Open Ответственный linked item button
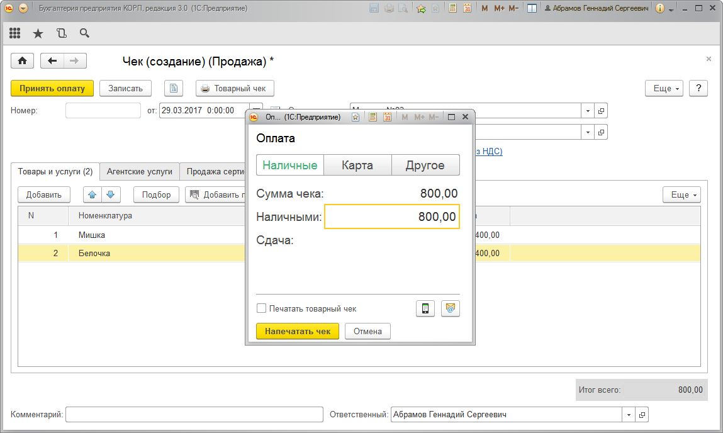Viewport: 723px width, 433px height. [642, 415]
